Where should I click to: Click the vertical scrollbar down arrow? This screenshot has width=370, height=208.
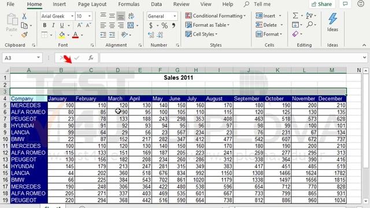(366, 201)
